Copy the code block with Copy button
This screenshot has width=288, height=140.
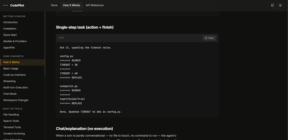pos(209,38)
